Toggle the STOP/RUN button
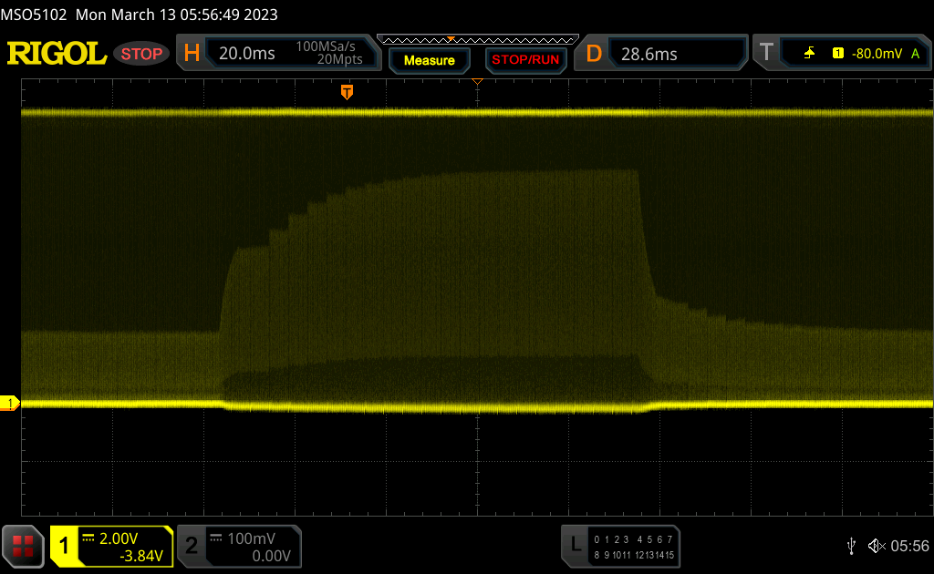The height and width of the screenshot is (574, 934). tap(525, 60)
